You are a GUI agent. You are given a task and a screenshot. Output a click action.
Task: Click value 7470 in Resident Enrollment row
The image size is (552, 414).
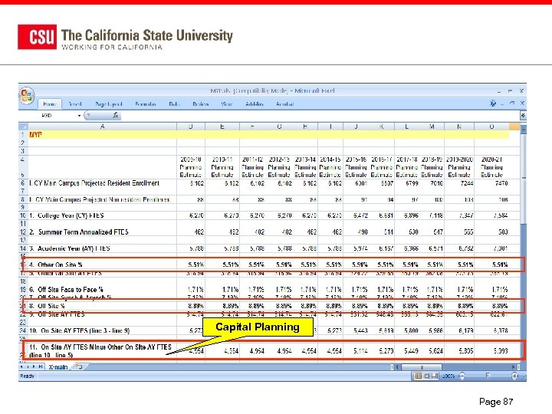tap(501, 183)
